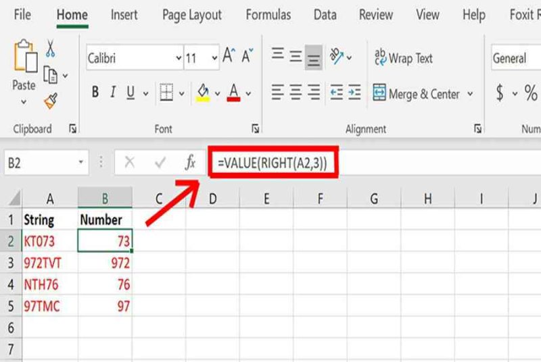The width and height of the screenshot is (541, 362).
Task: Expand Paste options arrow
Action: (24, 101)
